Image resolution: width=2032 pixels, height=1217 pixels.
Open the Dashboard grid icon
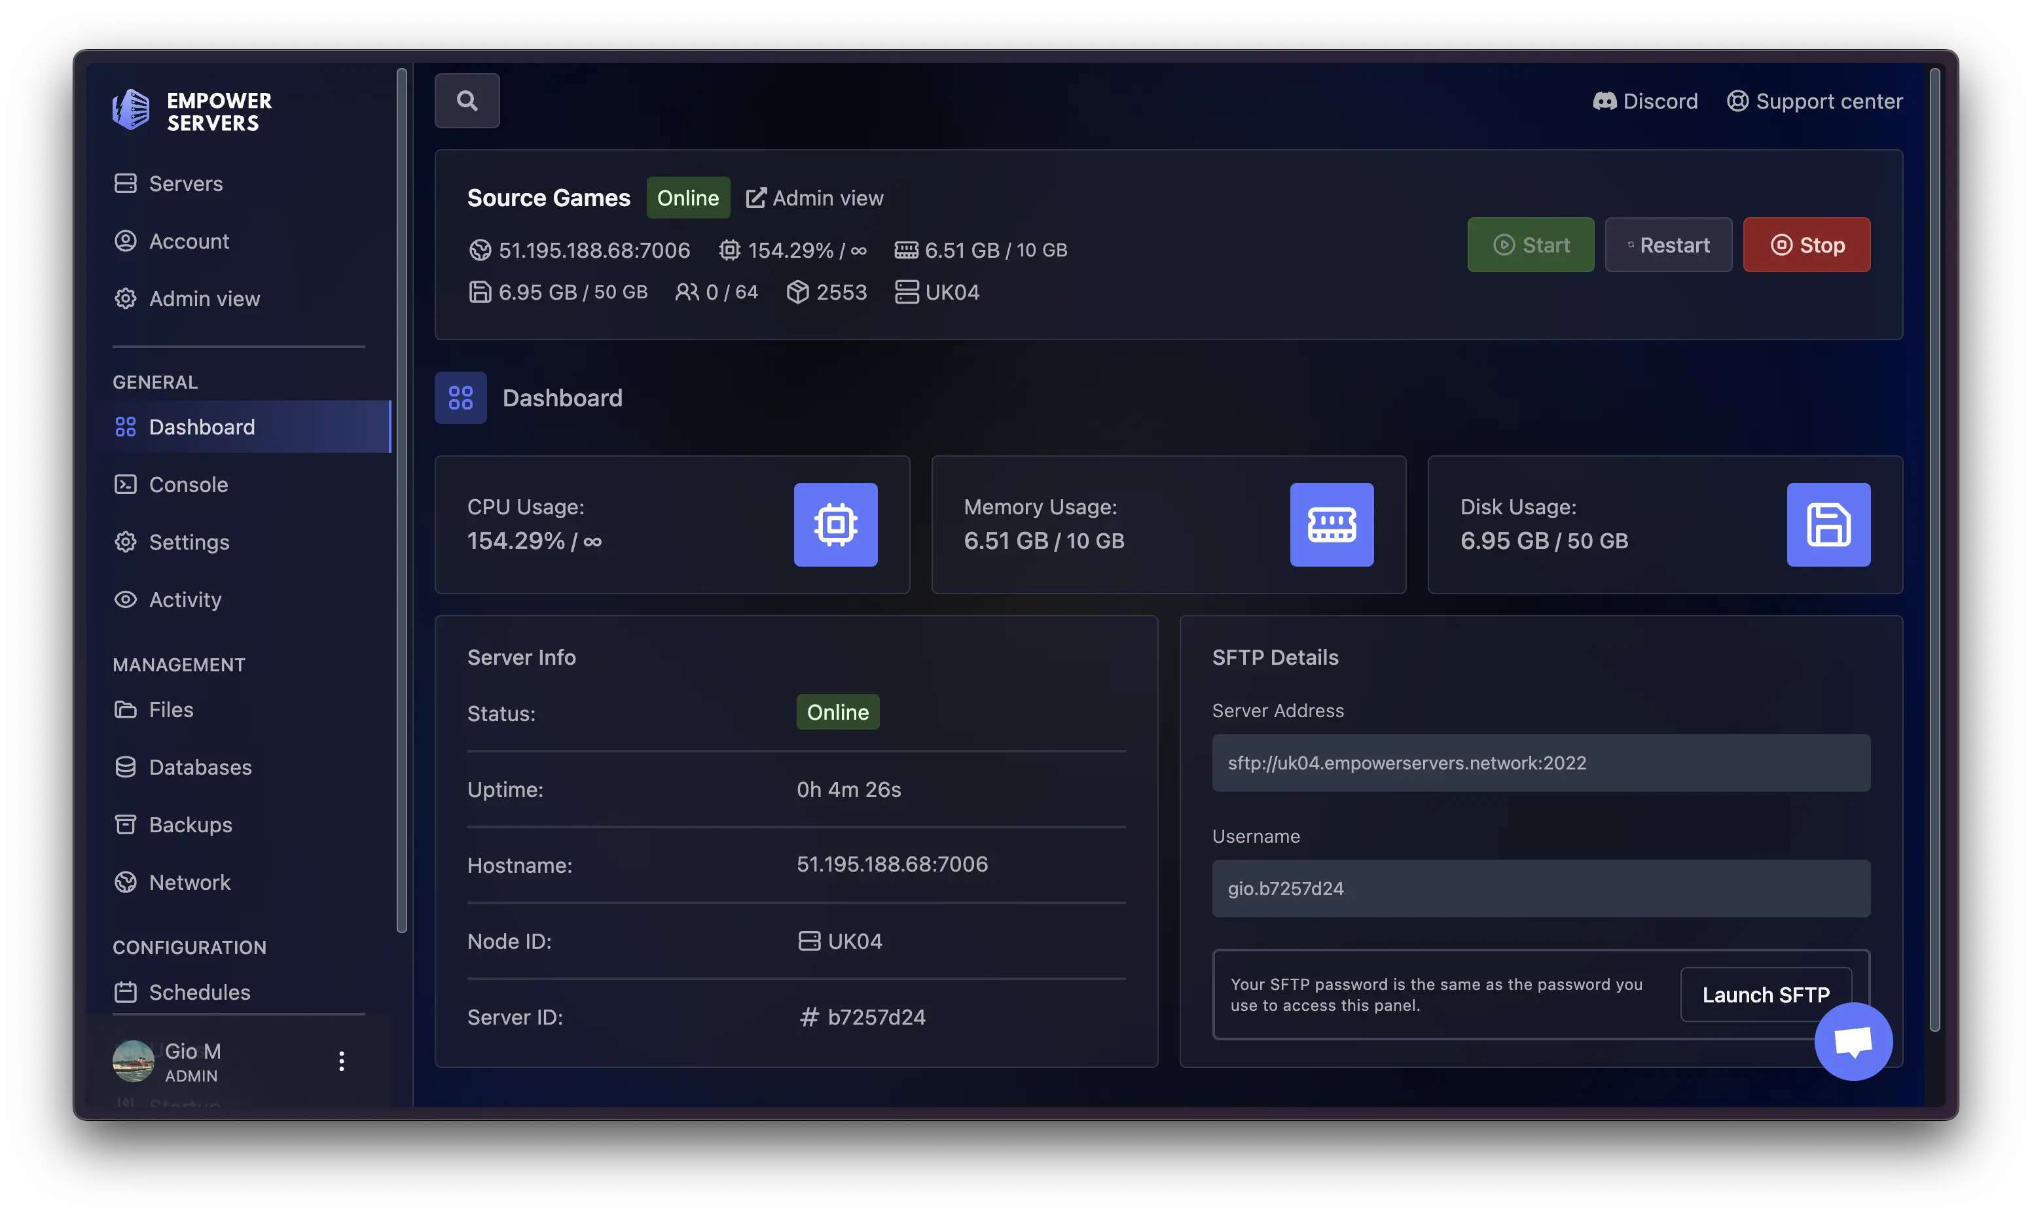coord(460,398)
